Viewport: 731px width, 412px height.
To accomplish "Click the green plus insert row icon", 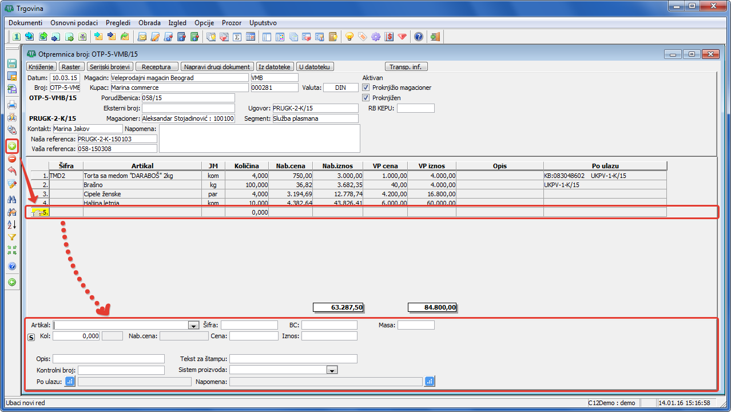I will tap(11, 146).
